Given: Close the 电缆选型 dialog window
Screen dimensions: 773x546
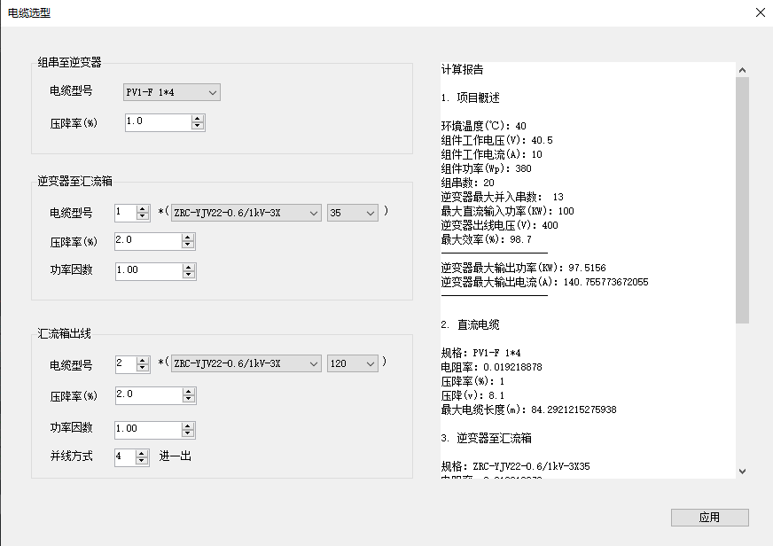Looking at the screenshot, I should (x=760, y=12).
